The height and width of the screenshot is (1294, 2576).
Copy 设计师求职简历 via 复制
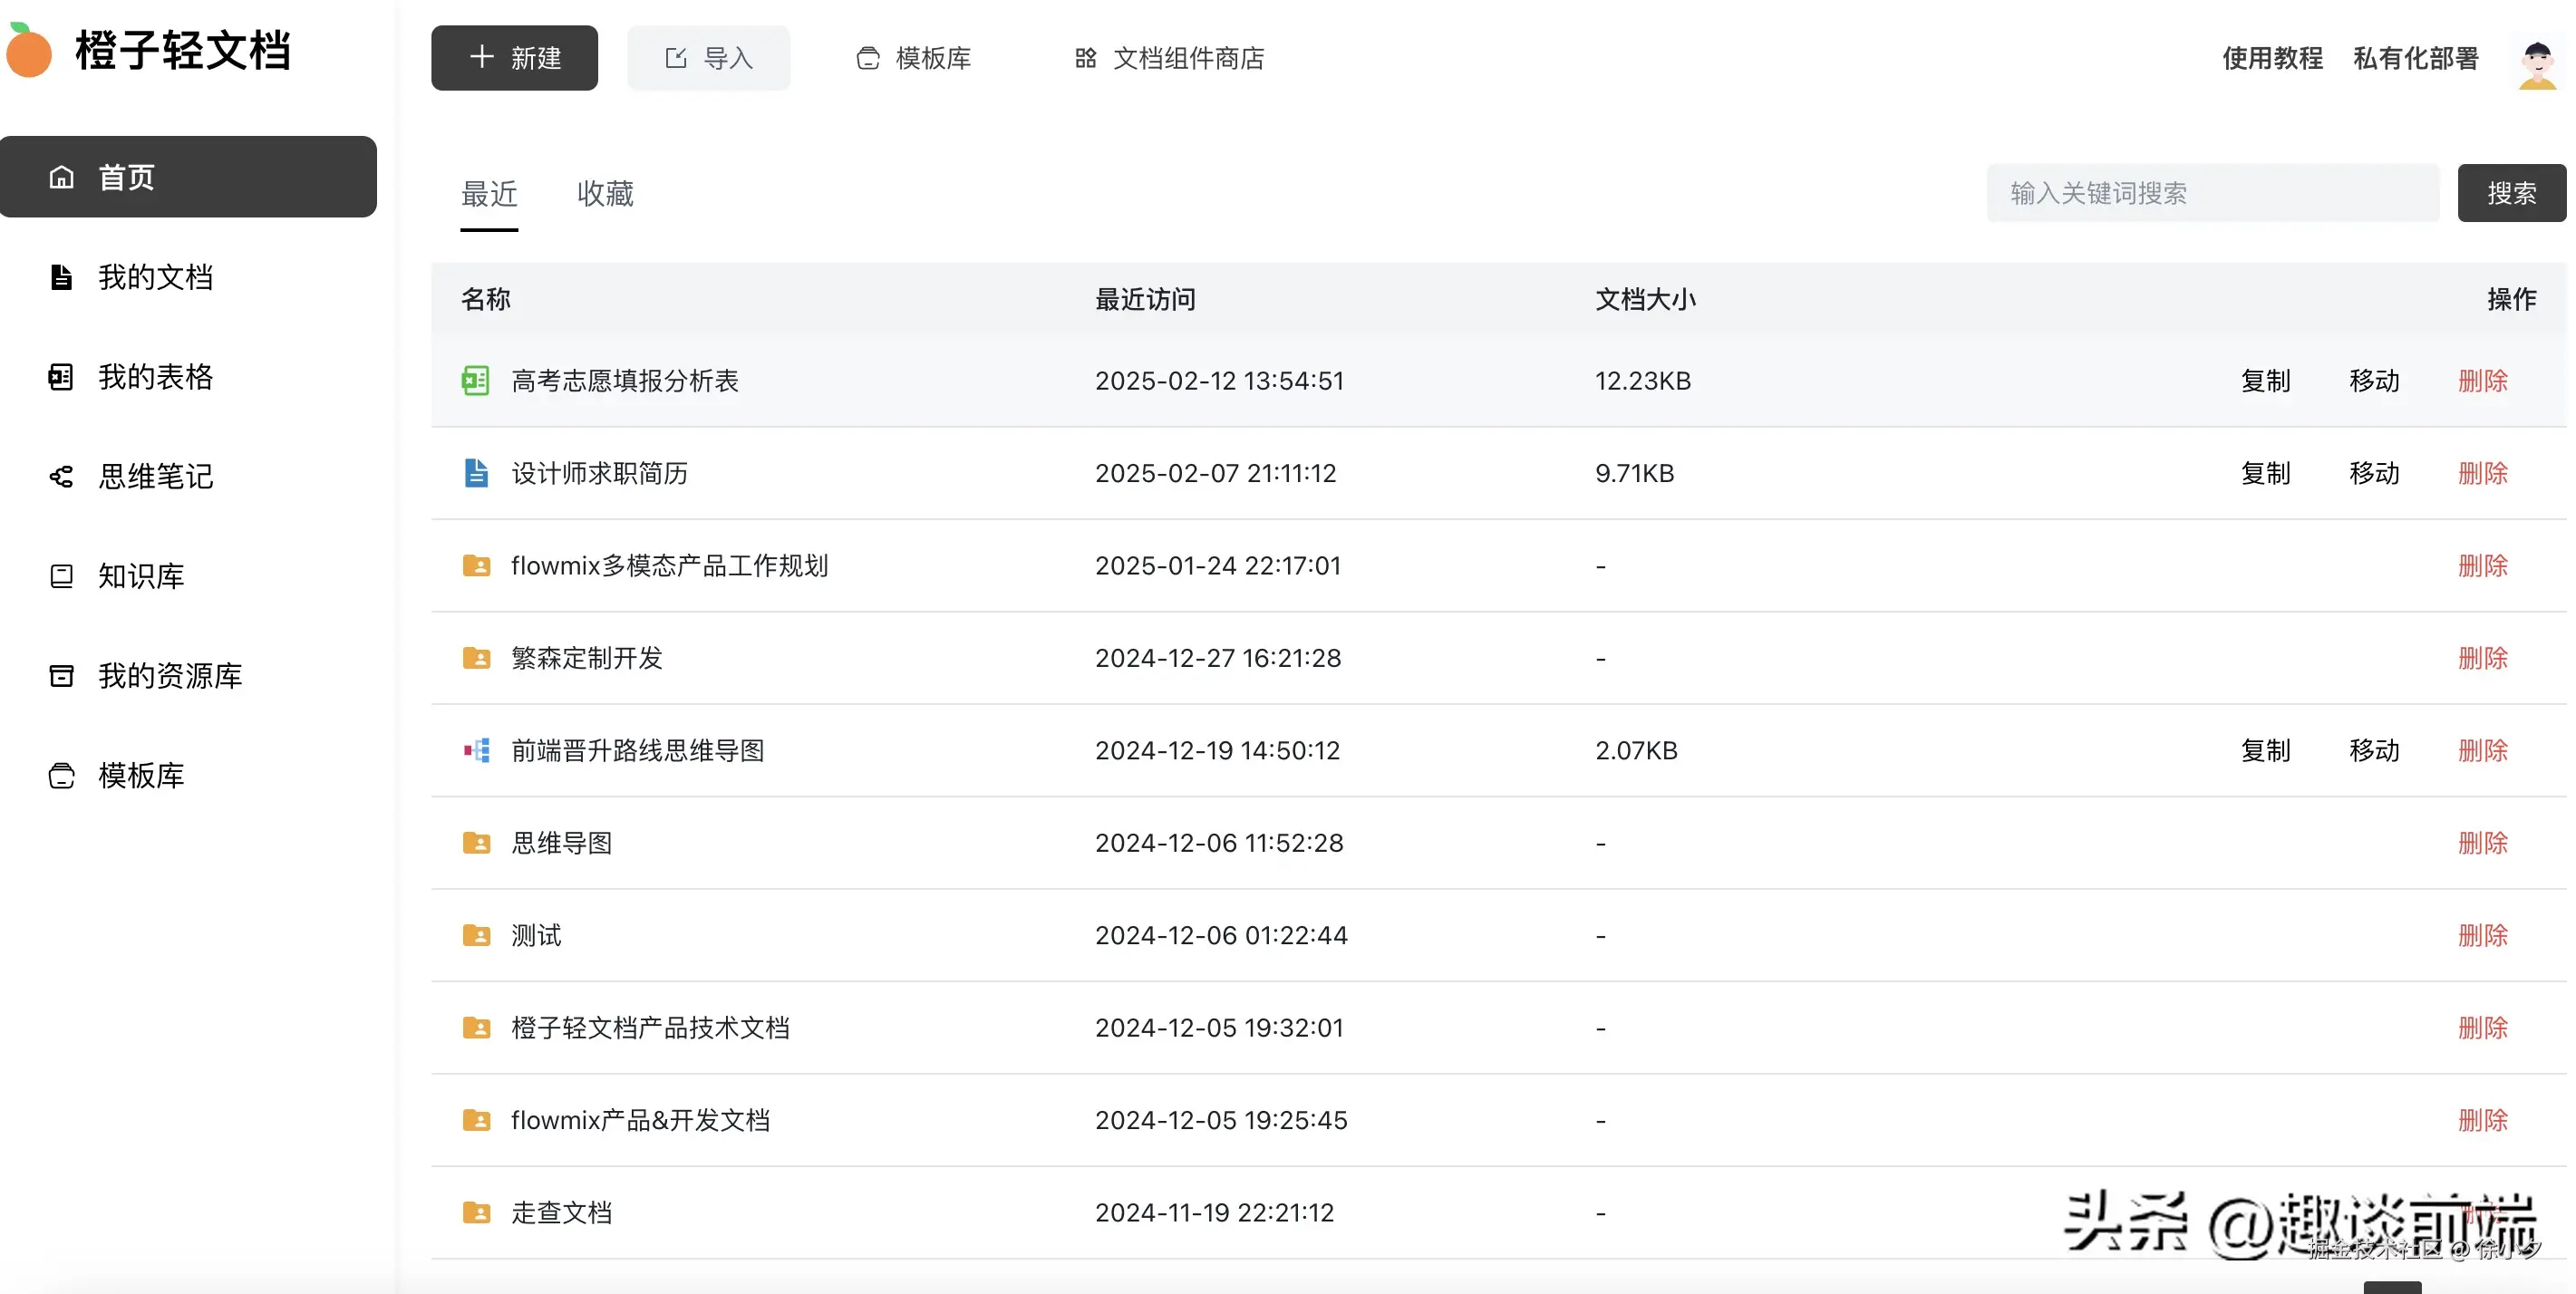coord(2265,473)
